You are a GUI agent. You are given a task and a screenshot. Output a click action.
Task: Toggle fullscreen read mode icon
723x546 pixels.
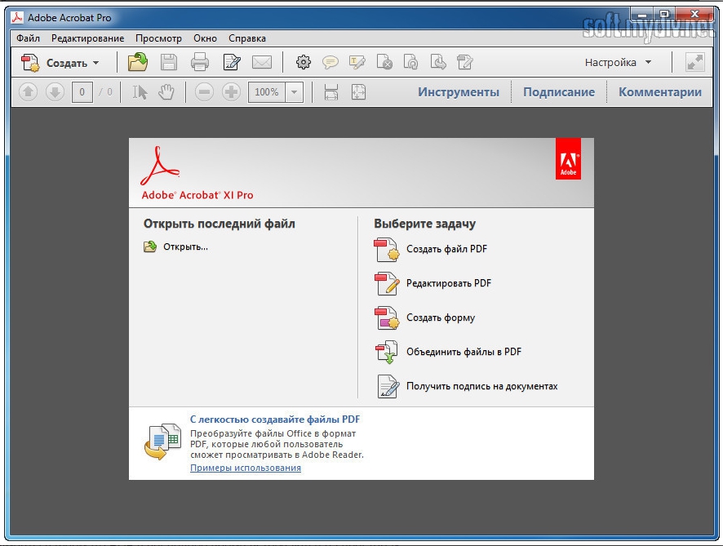click(694, 62)
